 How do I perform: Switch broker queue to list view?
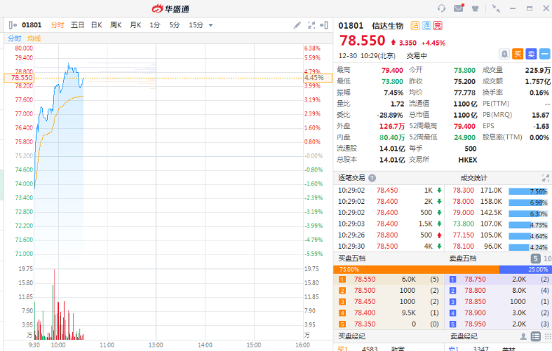[x=534, y=336]
